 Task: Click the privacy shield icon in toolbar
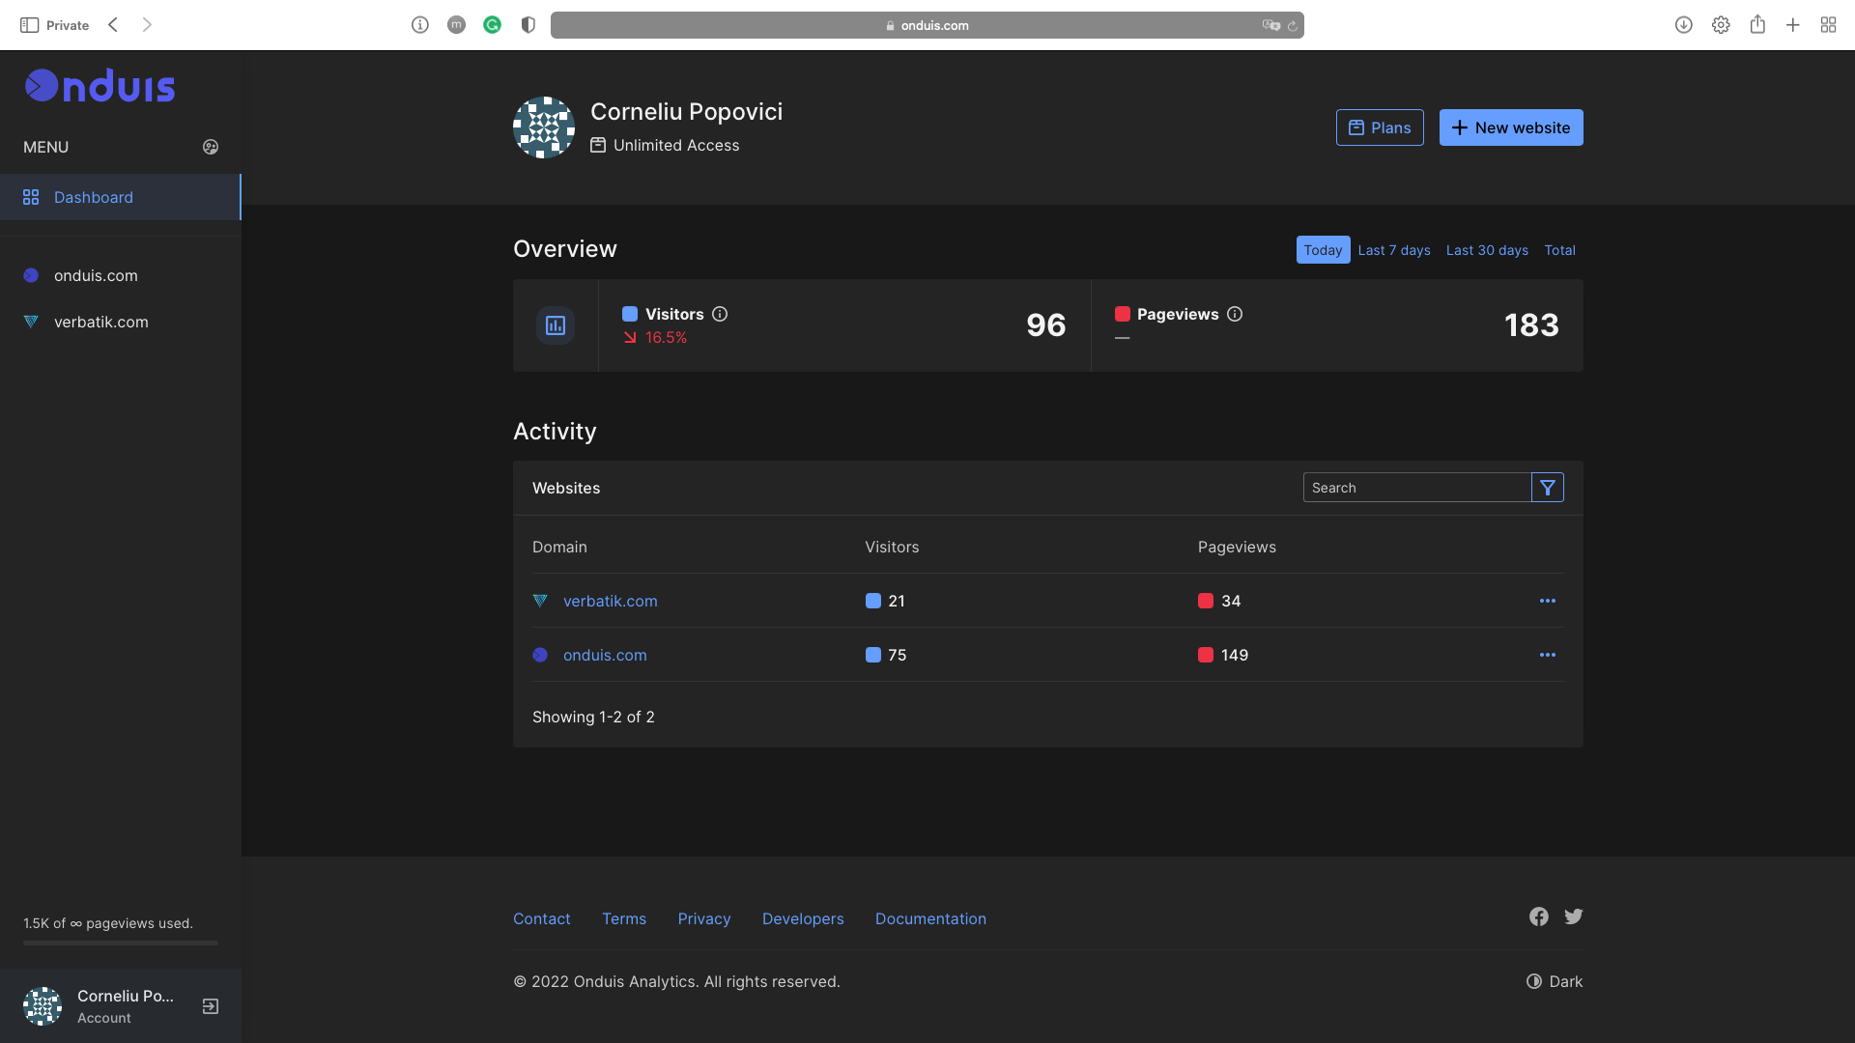click(528, 25)
